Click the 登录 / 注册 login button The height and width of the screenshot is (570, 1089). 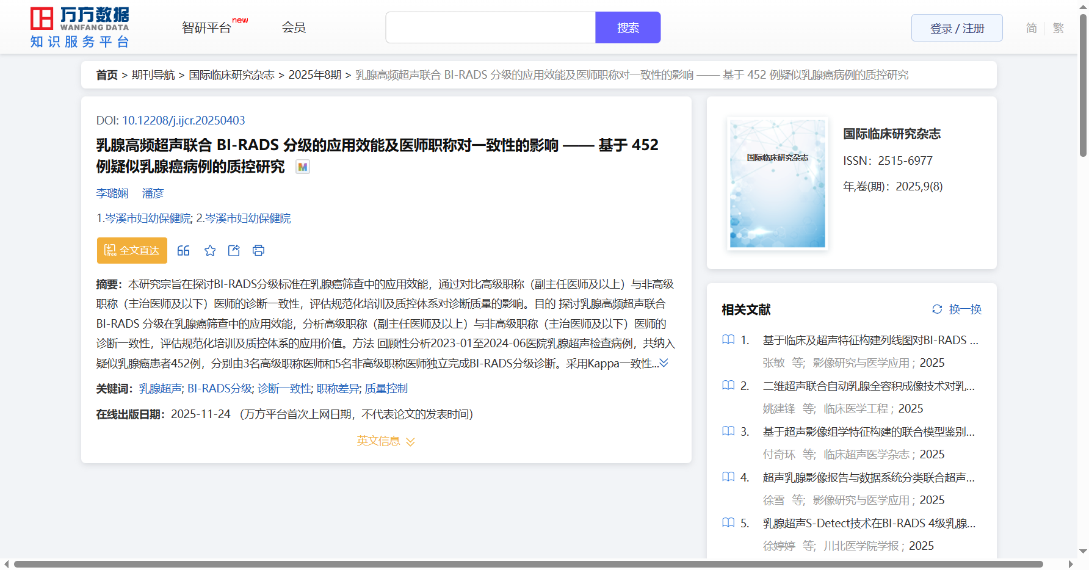(x=957, y=28)
